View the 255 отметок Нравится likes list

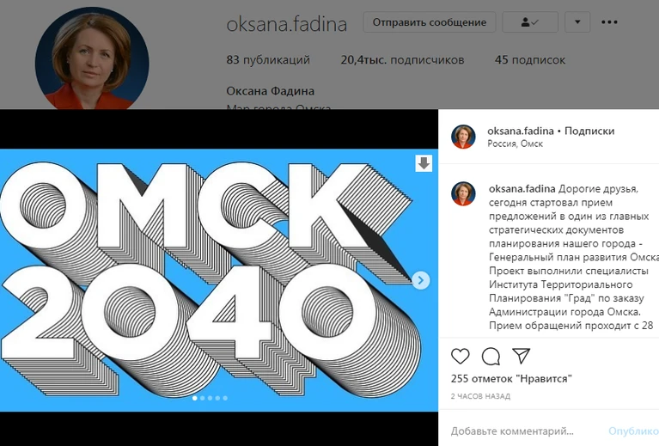point(511,379)
